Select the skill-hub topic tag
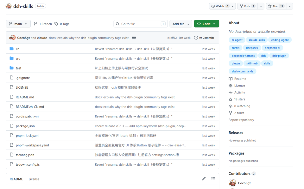The image size is (304, 189). [x=252, y=63]
